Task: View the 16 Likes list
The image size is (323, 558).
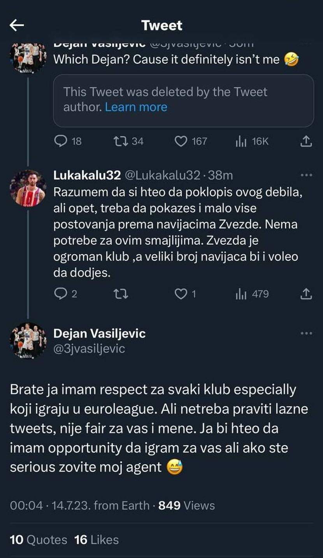Action: coord(97,540)
